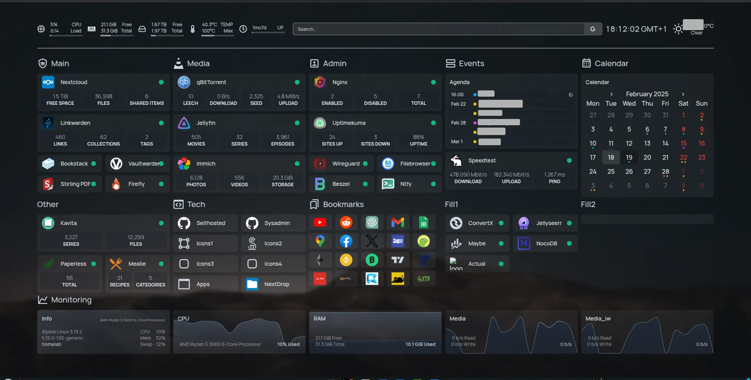Open the Icons4 link
The height and width of the screenshot is (380, 751).
point(273,264)
